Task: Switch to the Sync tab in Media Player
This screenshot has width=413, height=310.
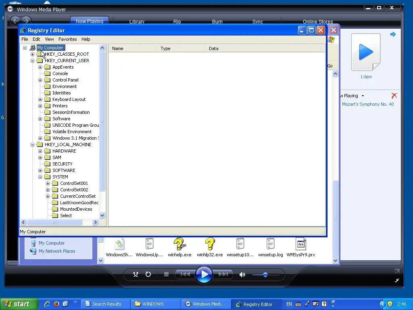Action: pos(258,22)
